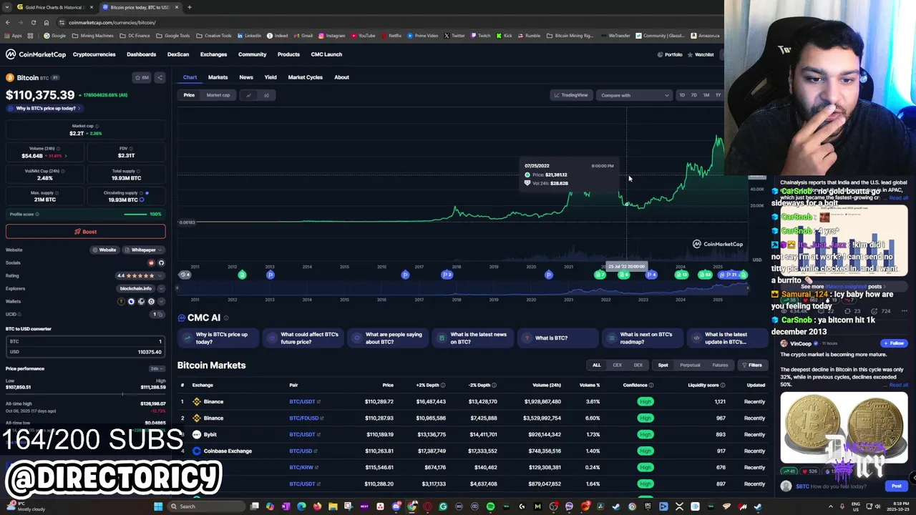
Task: Click the Profile score progress bar
Action: 135,215
